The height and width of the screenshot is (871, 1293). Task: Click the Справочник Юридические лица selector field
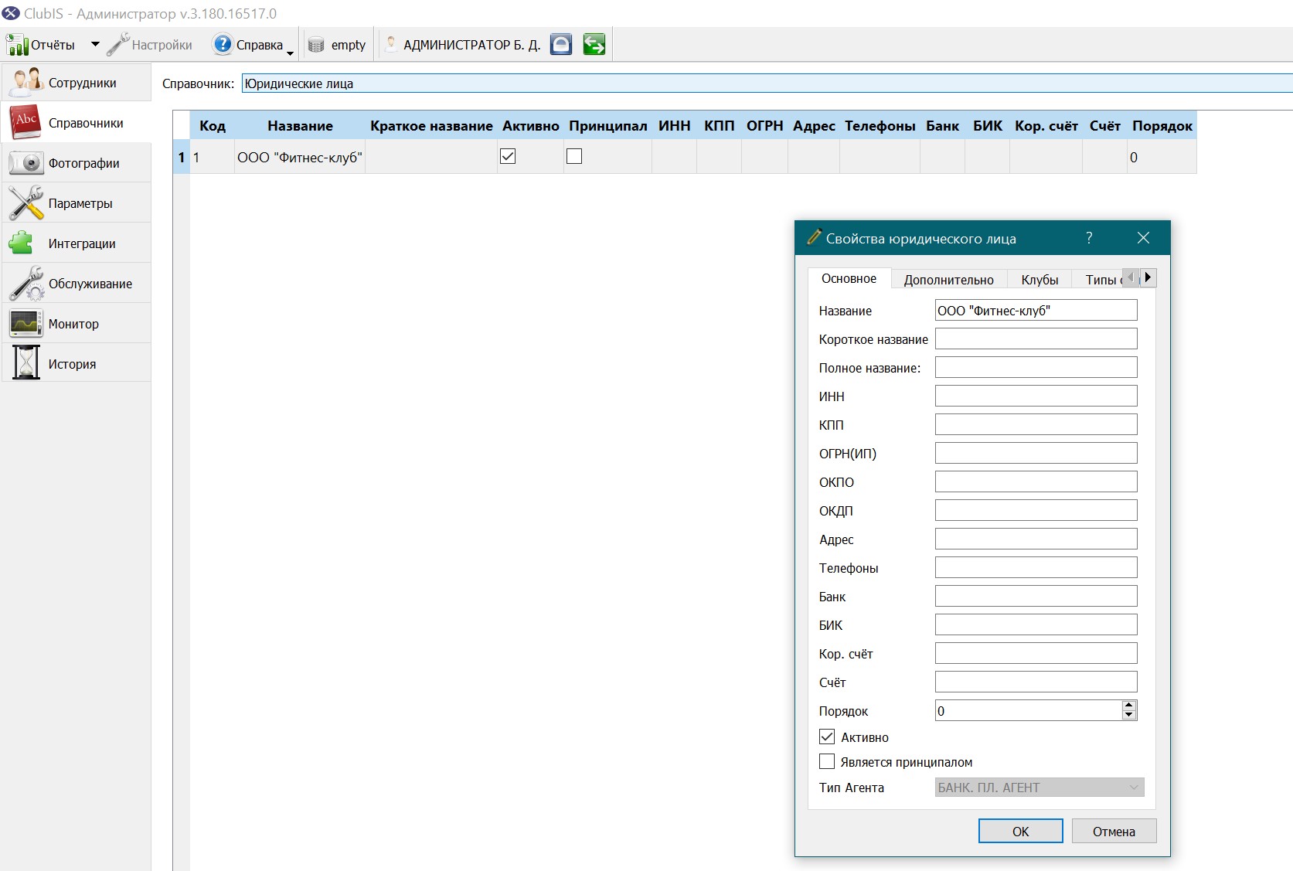[x=767, y=83]
